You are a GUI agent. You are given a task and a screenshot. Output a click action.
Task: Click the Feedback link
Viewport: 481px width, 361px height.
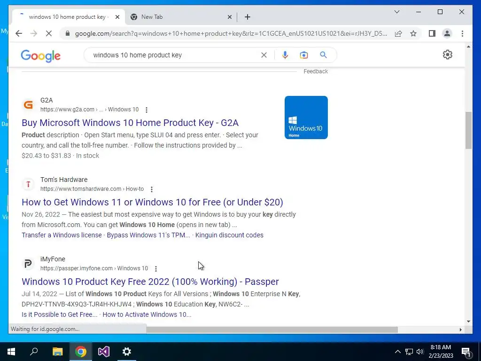[316, 71]
